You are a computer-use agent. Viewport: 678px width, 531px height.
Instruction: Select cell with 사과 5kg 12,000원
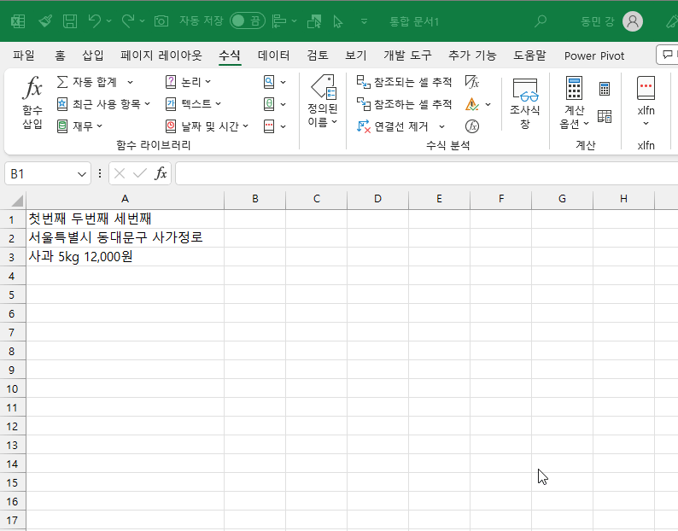[x=125, y=256]
